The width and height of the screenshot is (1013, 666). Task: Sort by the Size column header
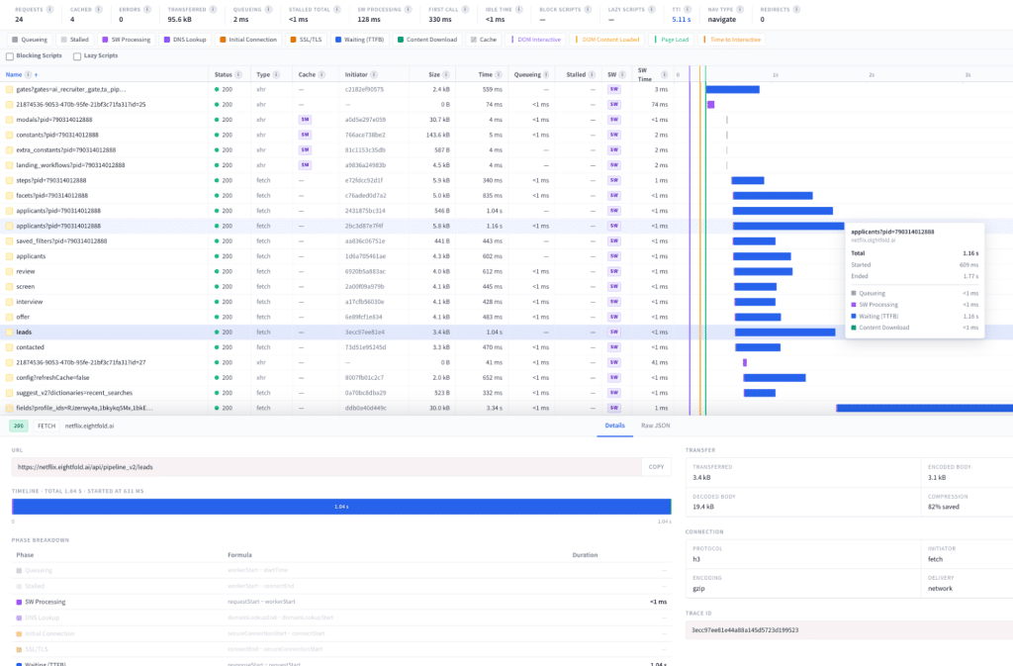434,75
